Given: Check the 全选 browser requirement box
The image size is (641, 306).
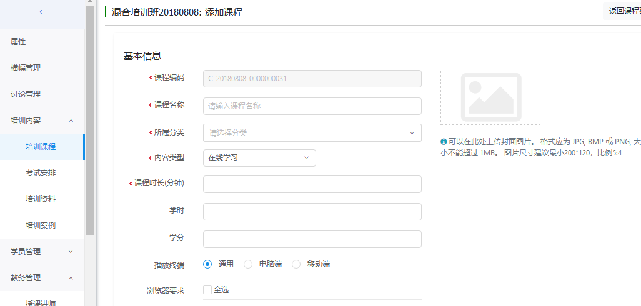Looking at the screenshot, I should [207, 290].
